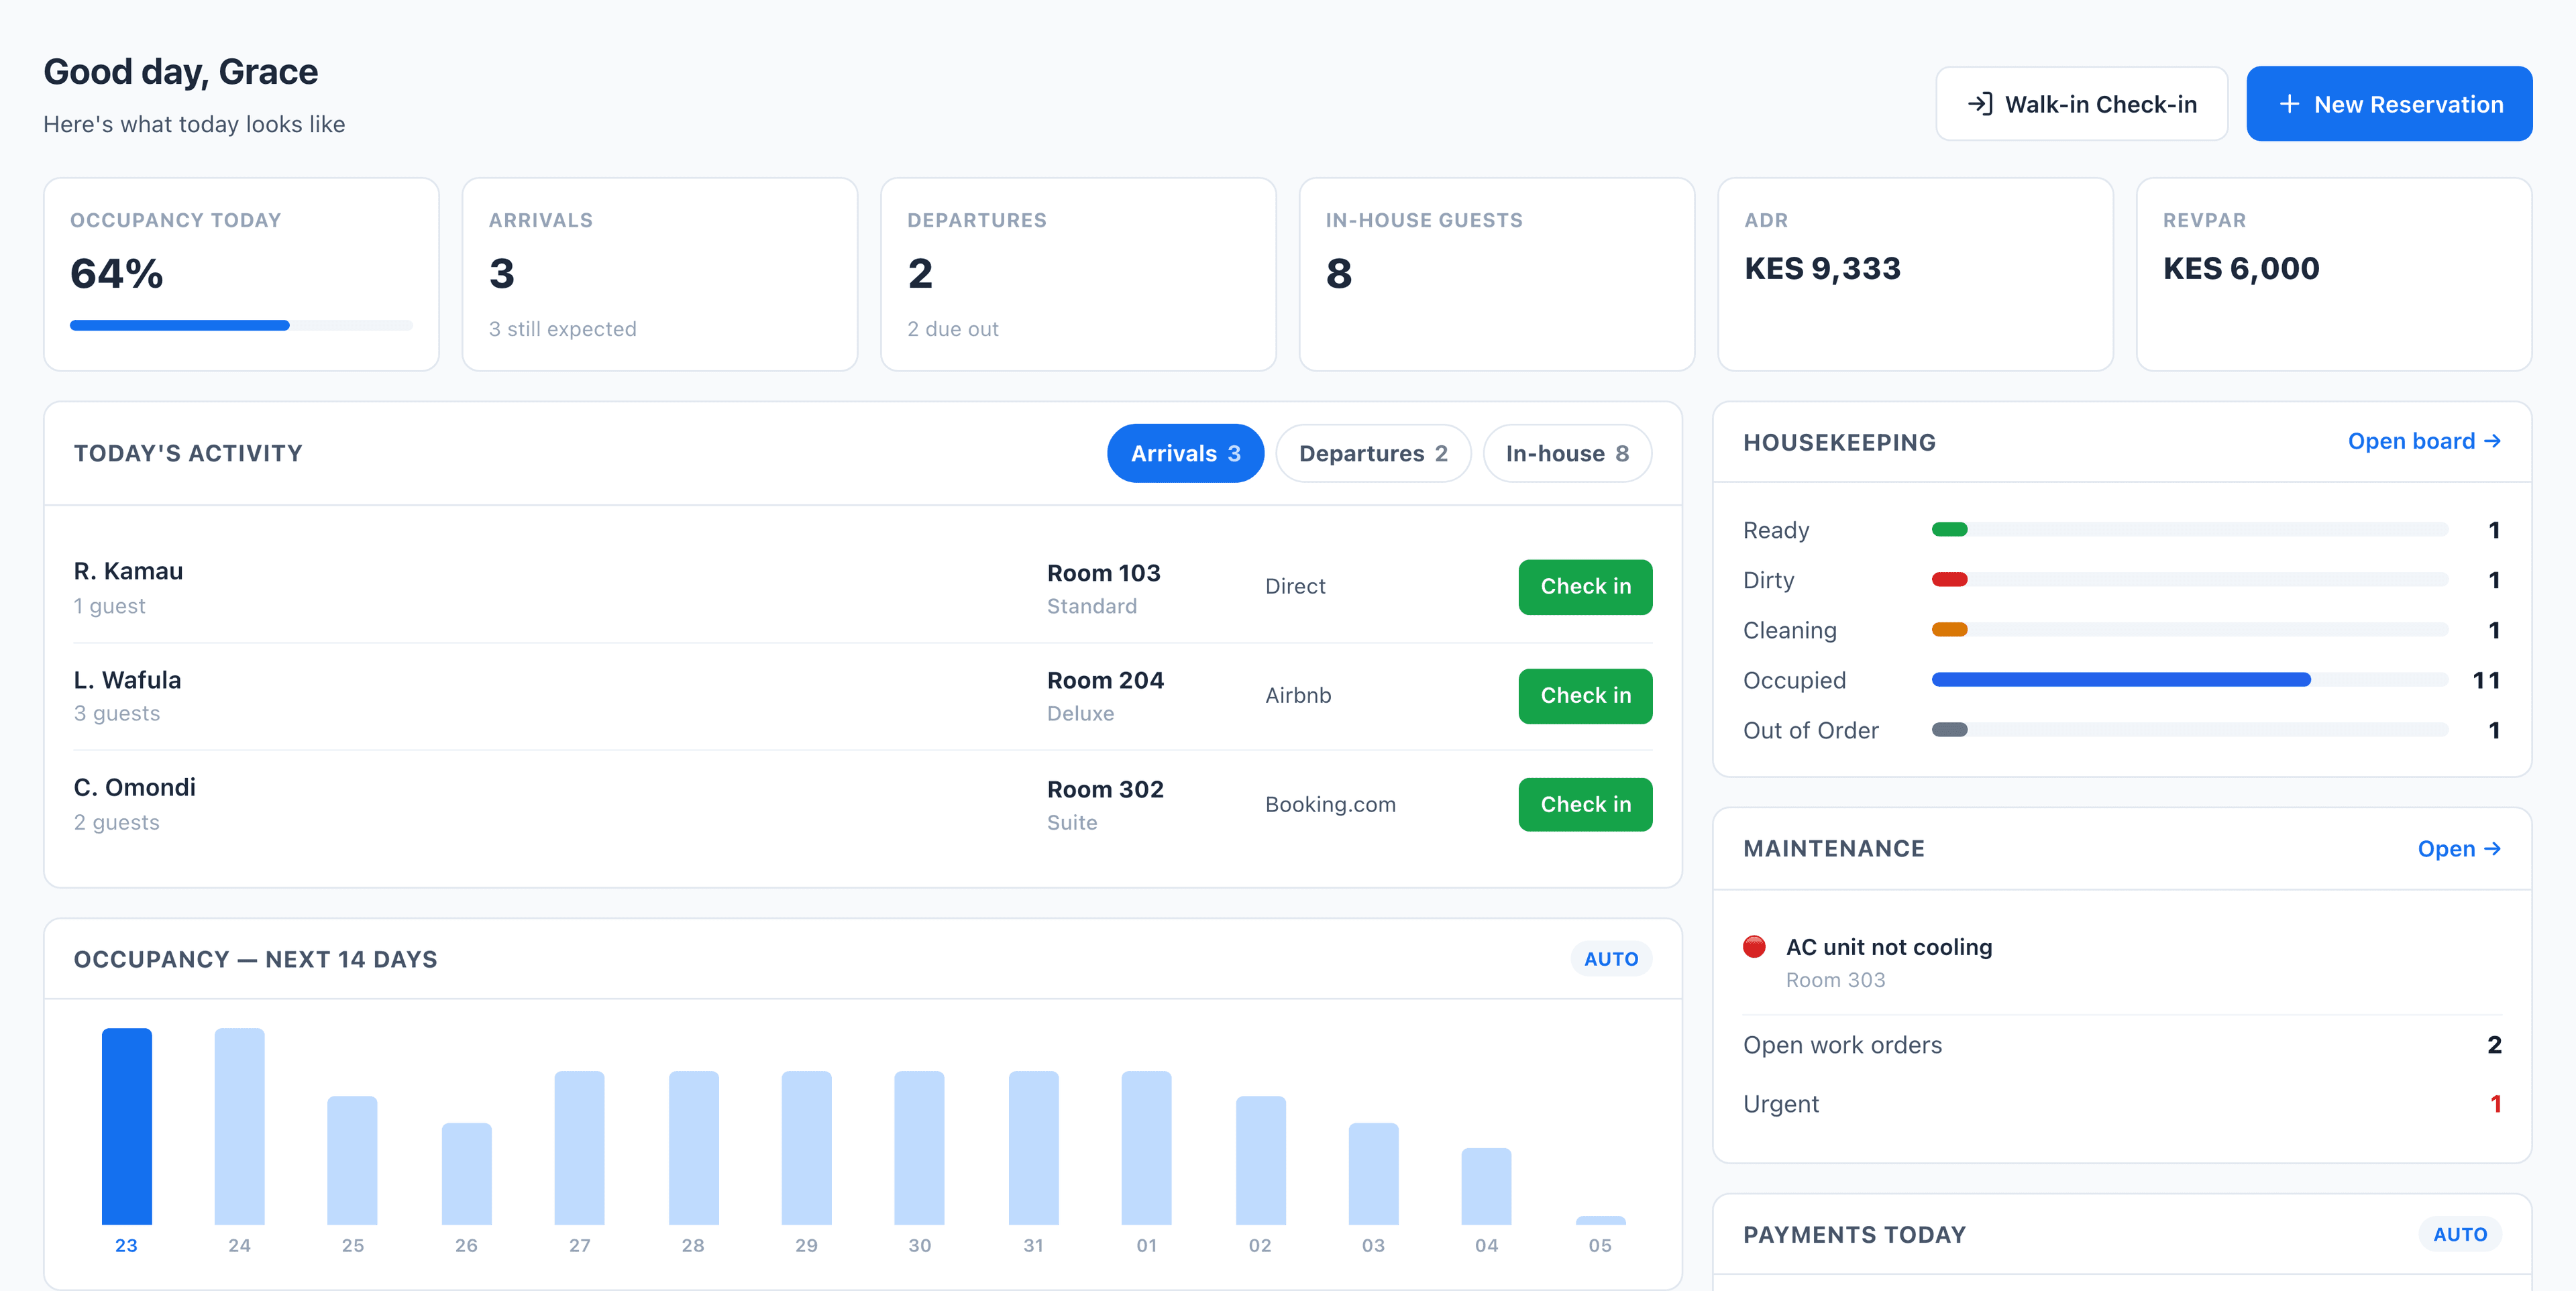This screenshot has width=2576, height=1291.
Task: Click the Occupied housekeeping blue bar
Action: tap(2121, 680)
